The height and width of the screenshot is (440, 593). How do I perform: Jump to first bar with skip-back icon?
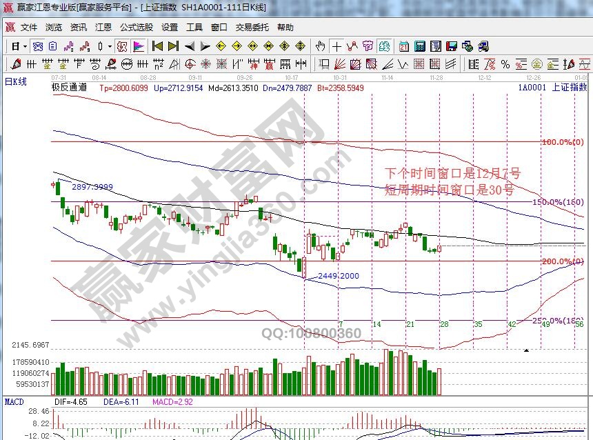tap(157, 46)
